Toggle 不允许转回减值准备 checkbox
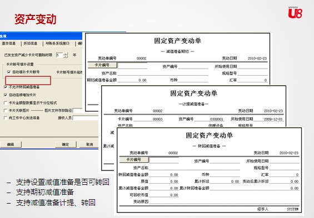This screenshot has width=314, height=218. click(6, 87)
